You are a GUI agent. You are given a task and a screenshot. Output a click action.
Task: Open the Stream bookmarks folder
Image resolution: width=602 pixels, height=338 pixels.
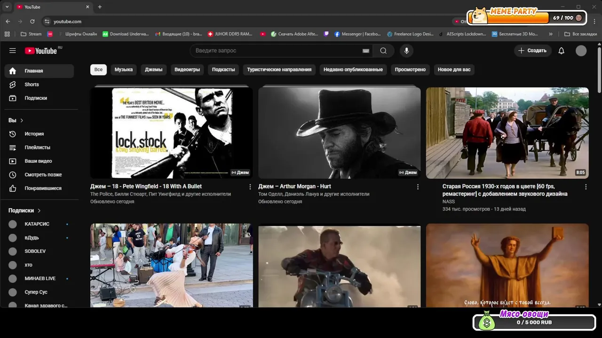coord(31,34)
